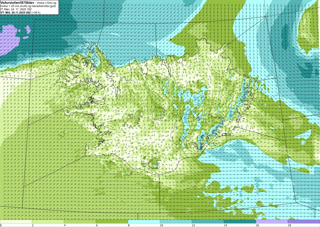Click the legend scale label '0'
This screenshot has height=227, width=320.
pyautogui.click(x=1, y=225)
